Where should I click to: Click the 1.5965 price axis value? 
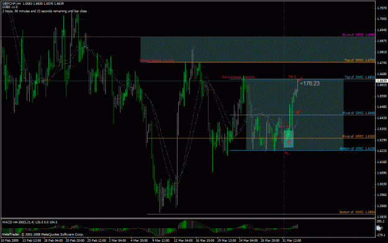click(382, 195)
